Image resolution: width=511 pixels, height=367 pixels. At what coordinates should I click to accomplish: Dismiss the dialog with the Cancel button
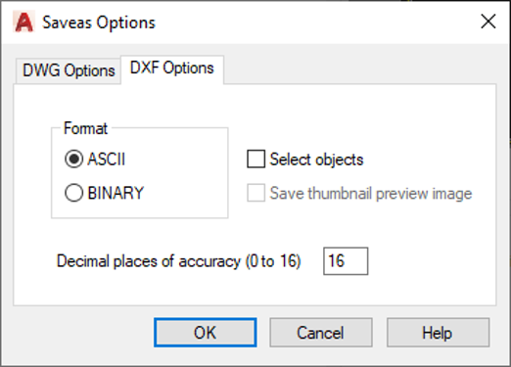(321, 333)
